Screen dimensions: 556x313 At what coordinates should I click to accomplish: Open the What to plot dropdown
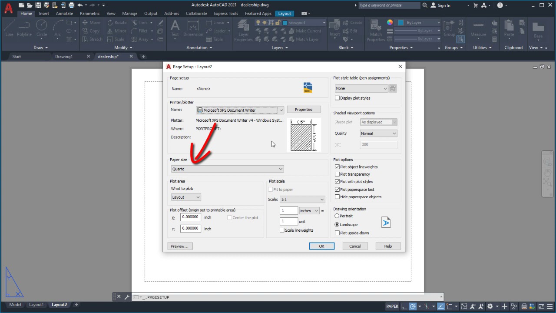pos(186,197)
